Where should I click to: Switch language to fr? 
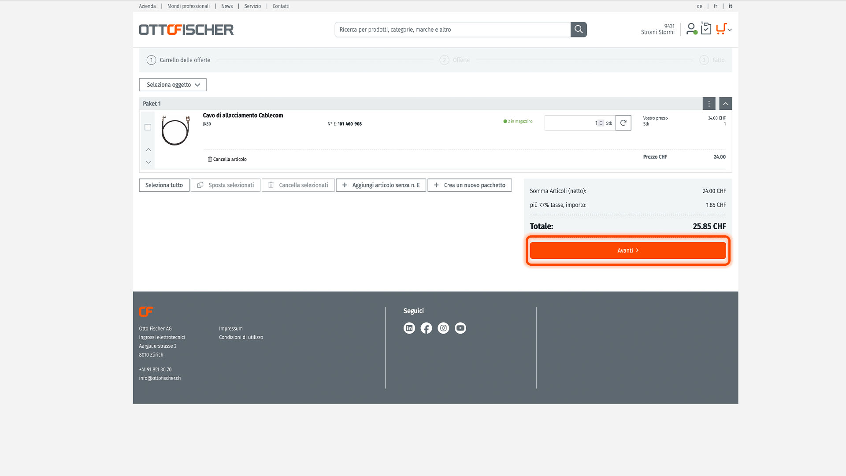(x=716, y=6)
